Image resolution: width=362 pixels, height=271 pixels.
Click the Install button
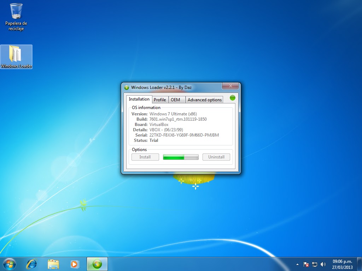pyautogui.click(x=145, y=157)
